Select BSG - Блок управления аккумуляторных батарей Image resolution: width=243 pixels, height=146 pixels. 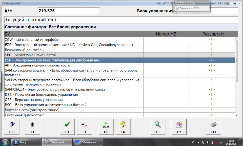[120, 105]
